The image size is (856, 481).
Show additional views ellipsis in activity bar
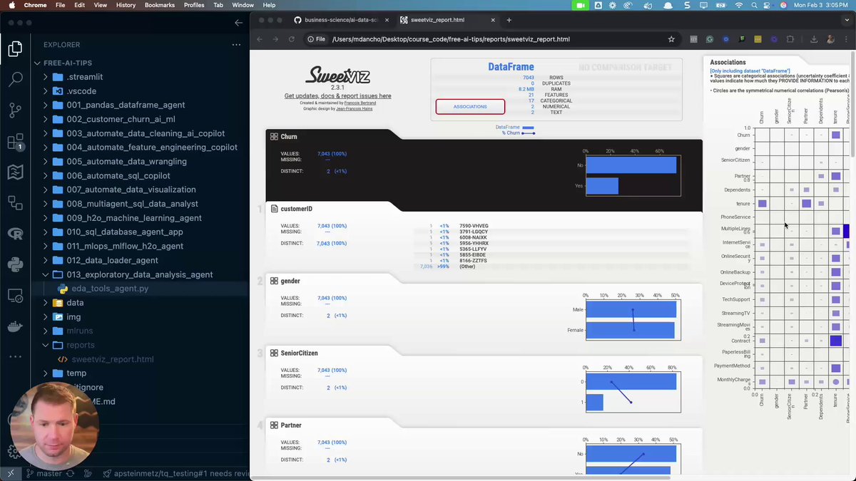[x=15, y=356]
